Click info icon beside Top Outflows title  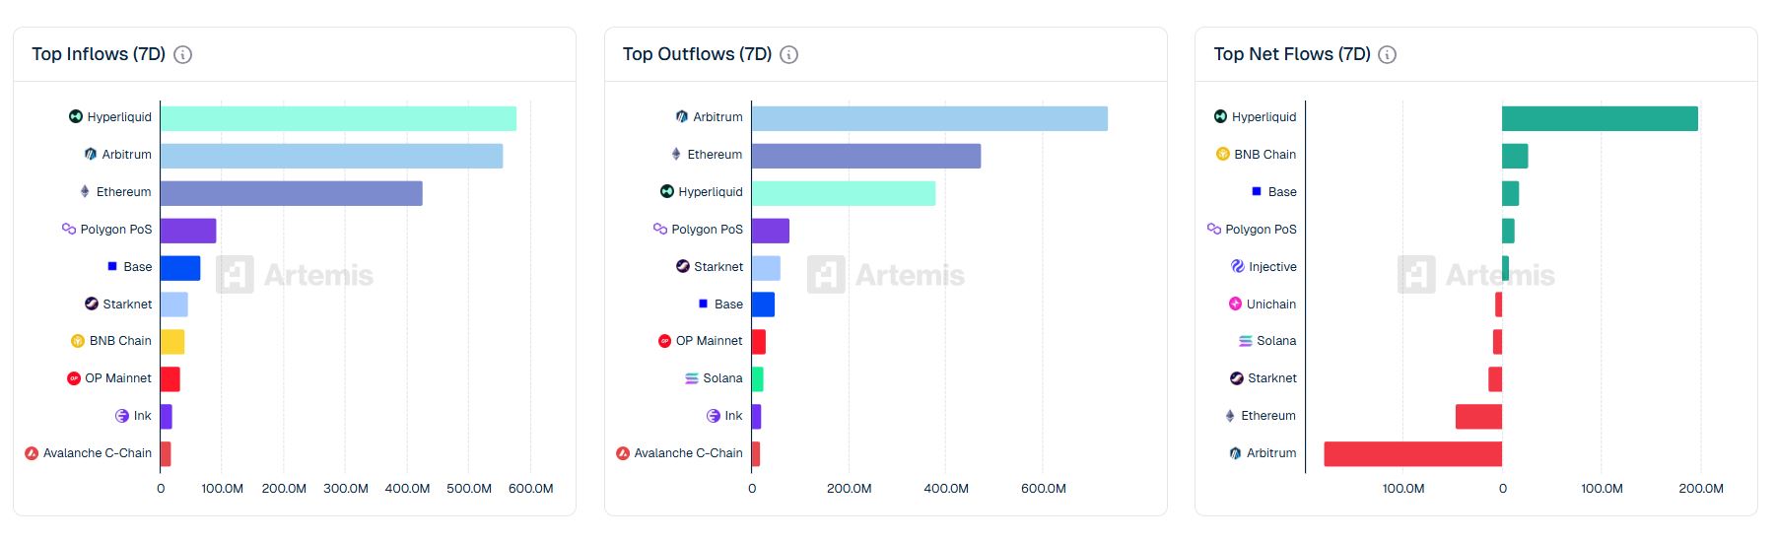[x=788, y=55]
